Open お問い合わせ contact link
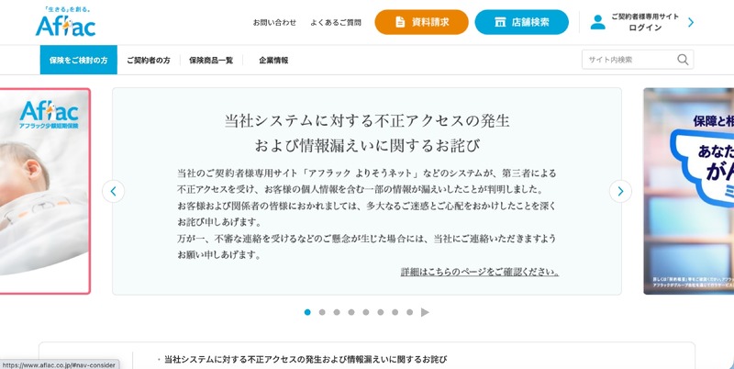The image size is (734, 369). pos(274,22)
